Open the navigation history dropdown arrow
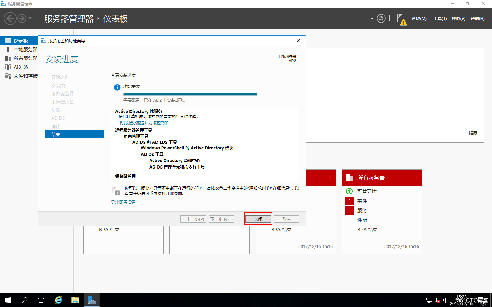Viewport: 492px width, 307px height. pos(30,18)
